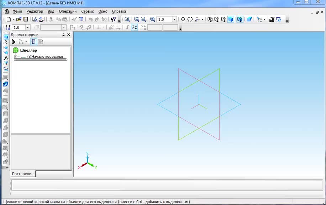Pin the Дерево модели panel
Image resolution: width=326 pixels, height=205 pixels.
coord(63,35)
